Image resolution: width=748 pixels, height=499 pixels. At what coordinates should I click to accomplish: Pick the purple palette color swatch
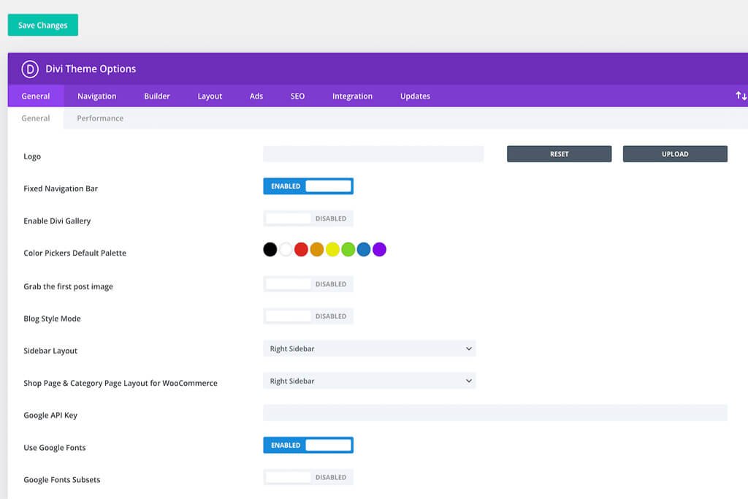coord(379,250)
